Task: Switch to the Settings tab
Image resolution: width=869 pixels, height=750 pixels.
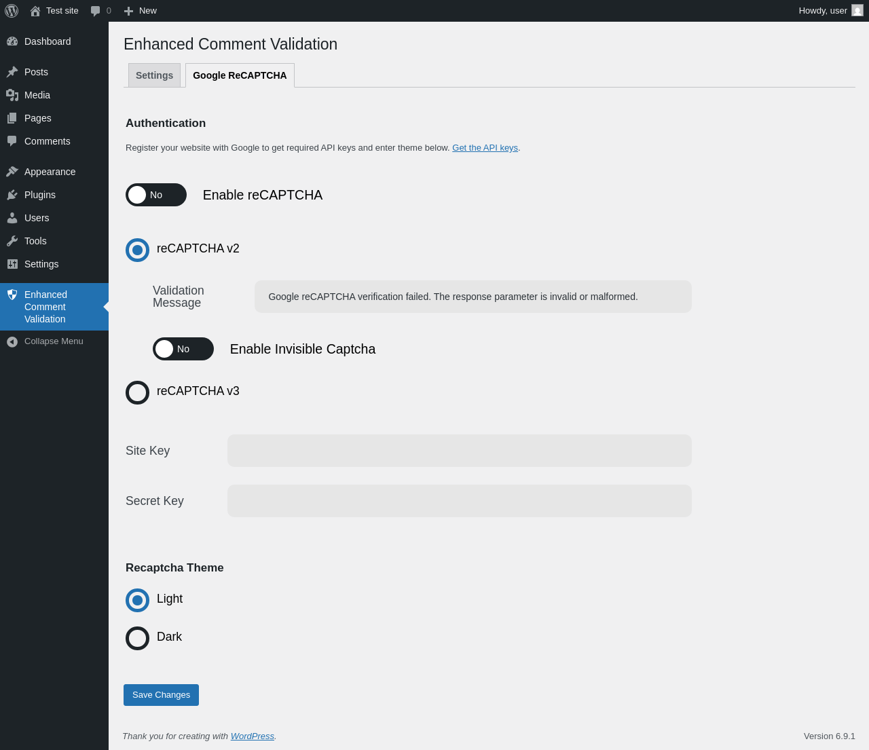Action: coord(154,75)
